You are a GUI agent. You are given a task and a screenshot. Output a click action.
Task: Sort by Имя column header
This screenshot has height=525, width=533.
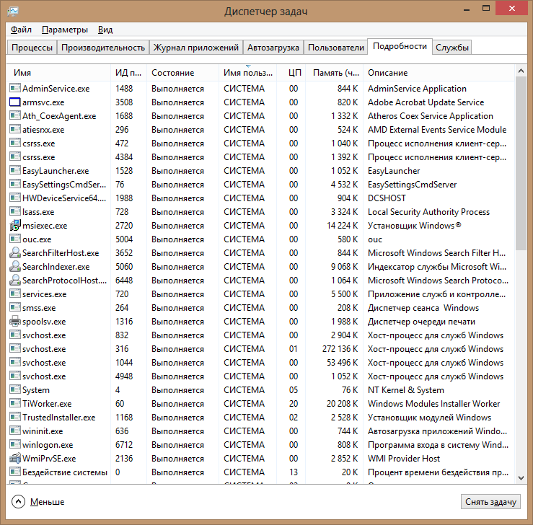58,73
